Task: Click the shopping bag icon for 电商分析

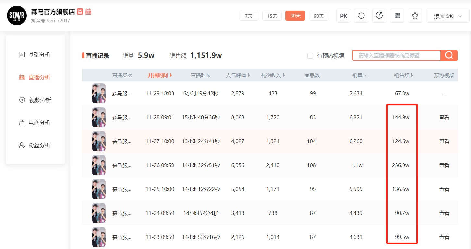Action: point(22,123)
